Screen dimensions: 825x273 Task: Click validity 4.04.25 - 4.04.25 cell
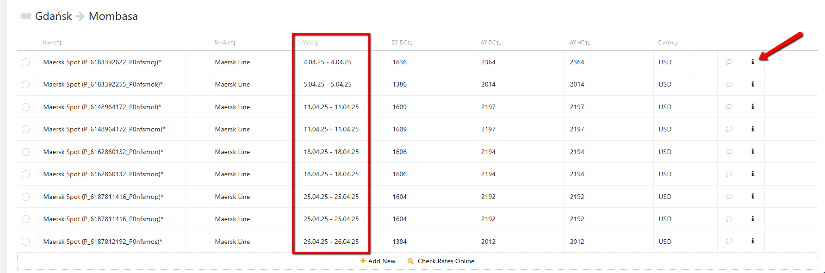pos(328,62)
